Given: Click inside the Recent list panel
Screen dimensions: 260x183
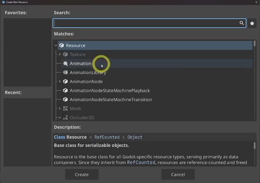Looking at the screenshot, I should coord(28,132).
